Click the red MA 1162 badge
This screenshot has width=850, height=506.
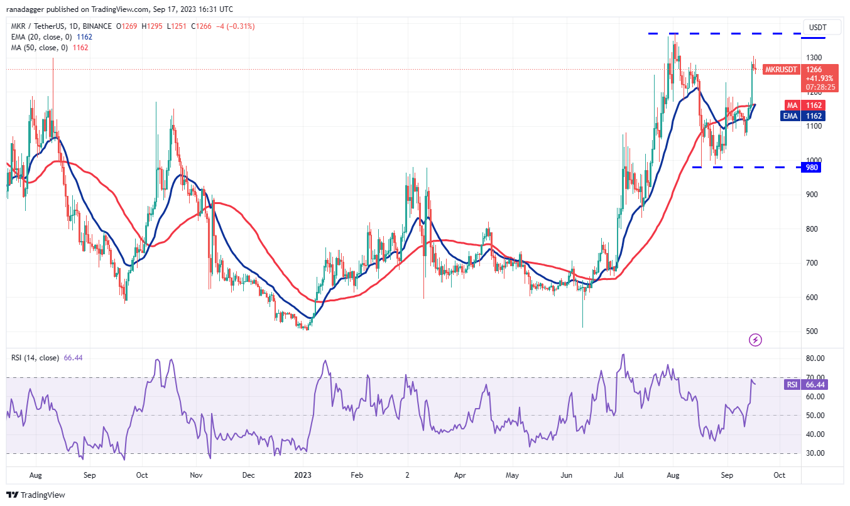(812, 105)
